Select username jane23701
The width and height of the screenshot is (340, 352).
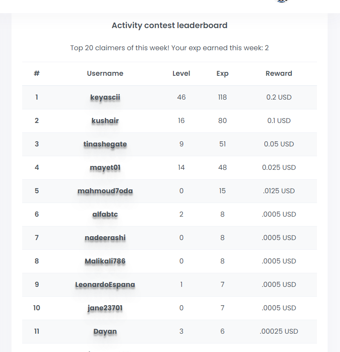[x=105, y=308]
